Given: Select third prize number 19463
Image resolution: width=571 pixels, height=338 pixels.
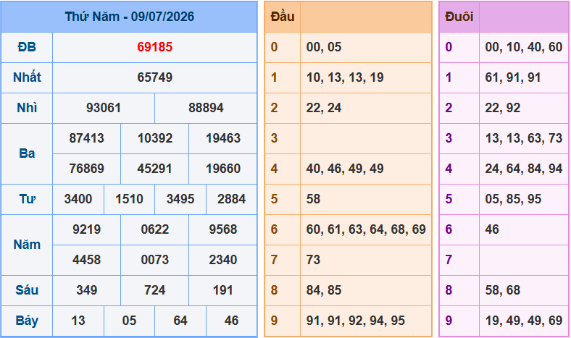Looking at the screenshot, I should [x=223, y=138].
